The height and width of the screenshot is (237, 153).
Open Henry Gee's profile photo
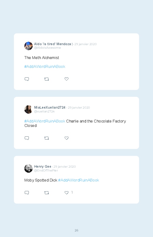[29, 169]
